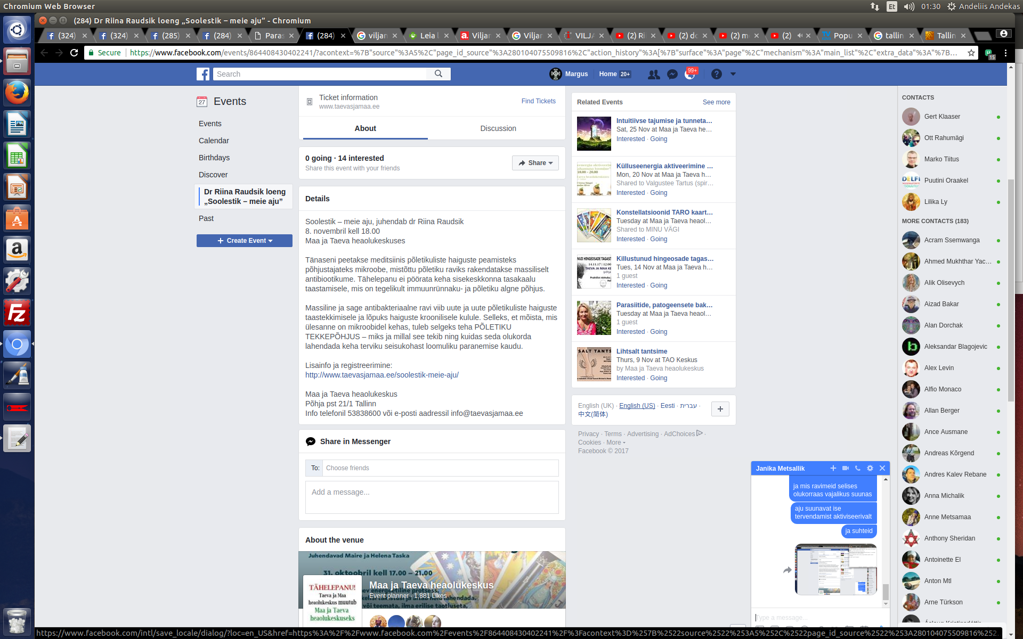
Task: Open LibreOffice Impress from the launcher
Action: (17, 187)
